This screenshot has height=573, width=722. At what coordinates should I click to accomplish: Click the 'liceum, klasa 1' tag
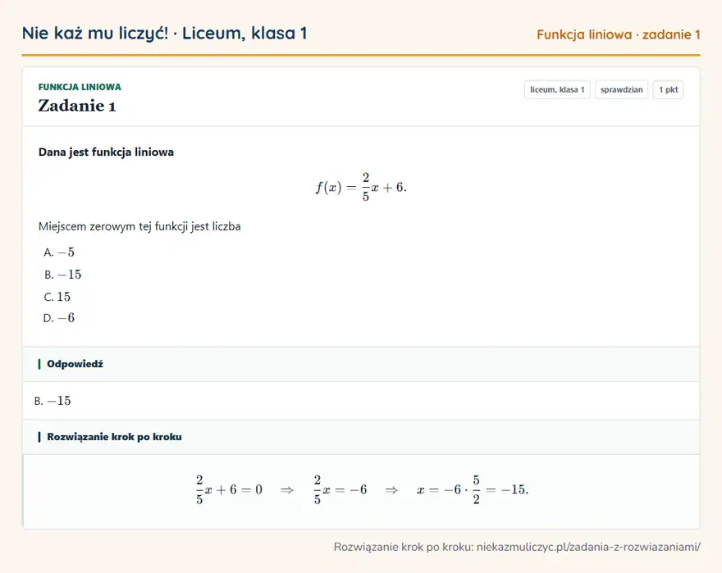point(557,89)
